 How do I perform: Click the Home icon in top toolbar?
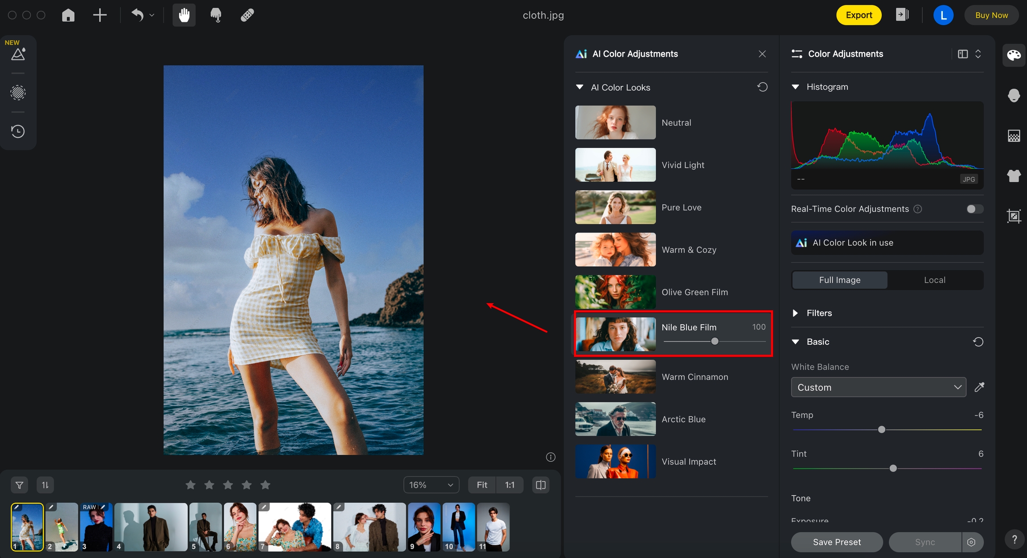point(68,15)
